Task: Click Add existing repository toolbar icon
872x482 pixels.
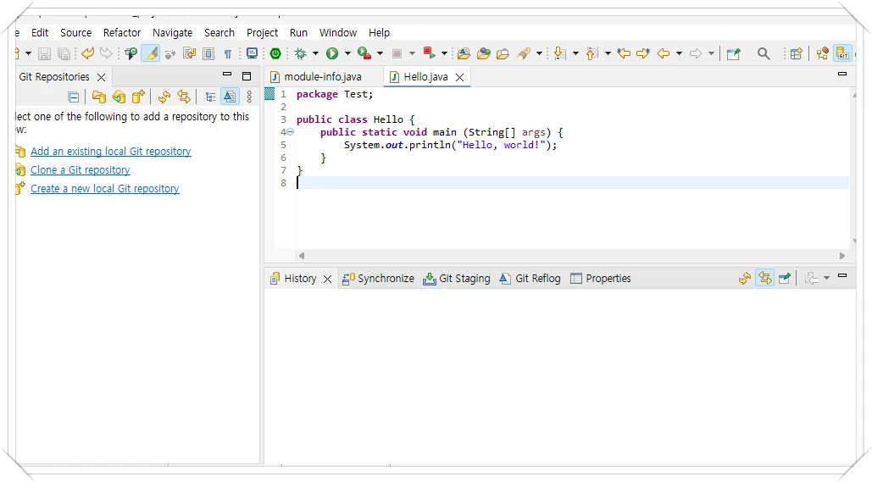Action: coord(99,97)
